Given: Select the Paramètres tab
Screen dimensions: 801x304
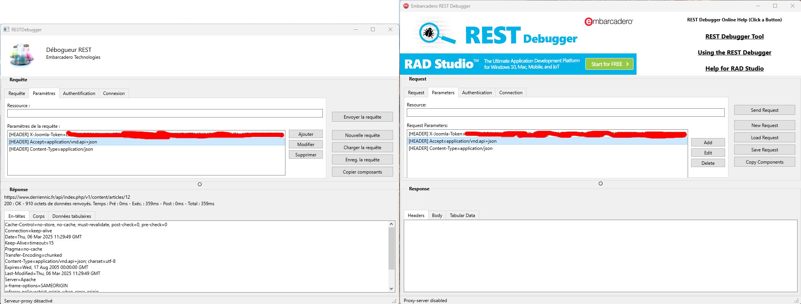Looking at the screenshot, I should [x=44, y=93].
